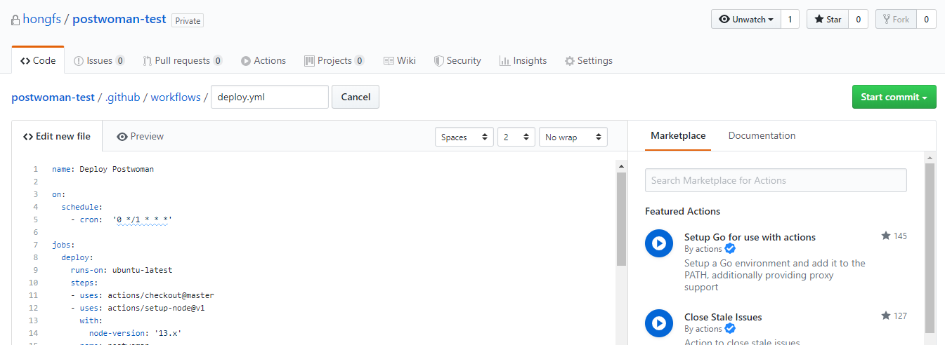Switch to the Documentation sidebar tab
The width and height of the screenshot is (945, 345).
[x=762, y=135]
